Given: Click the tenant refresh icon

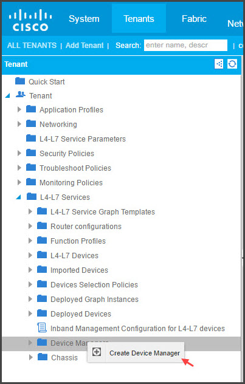Looking at the screenshot, I should (232, 64).
